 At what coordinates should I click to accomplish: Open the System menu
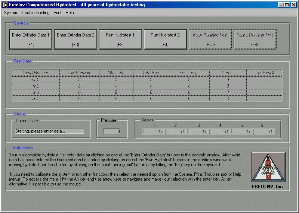pyautogui.click(x=10, y=13)
